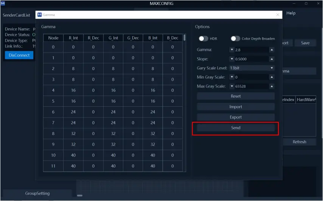
Task: Select G_Dec cell of node 3
Action: [133, 80]
